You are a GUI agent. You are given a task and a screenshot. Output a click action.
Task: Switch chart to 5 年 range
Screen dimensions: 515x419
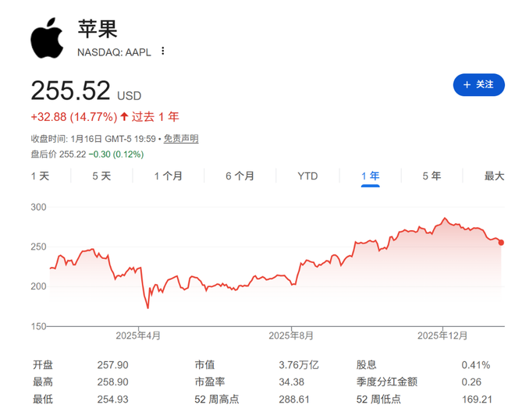[x=432, y=176]
